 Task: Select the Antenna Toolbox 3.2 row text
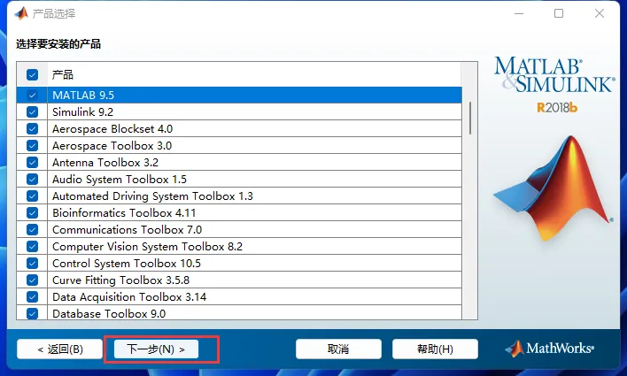[x=105, y=162]
